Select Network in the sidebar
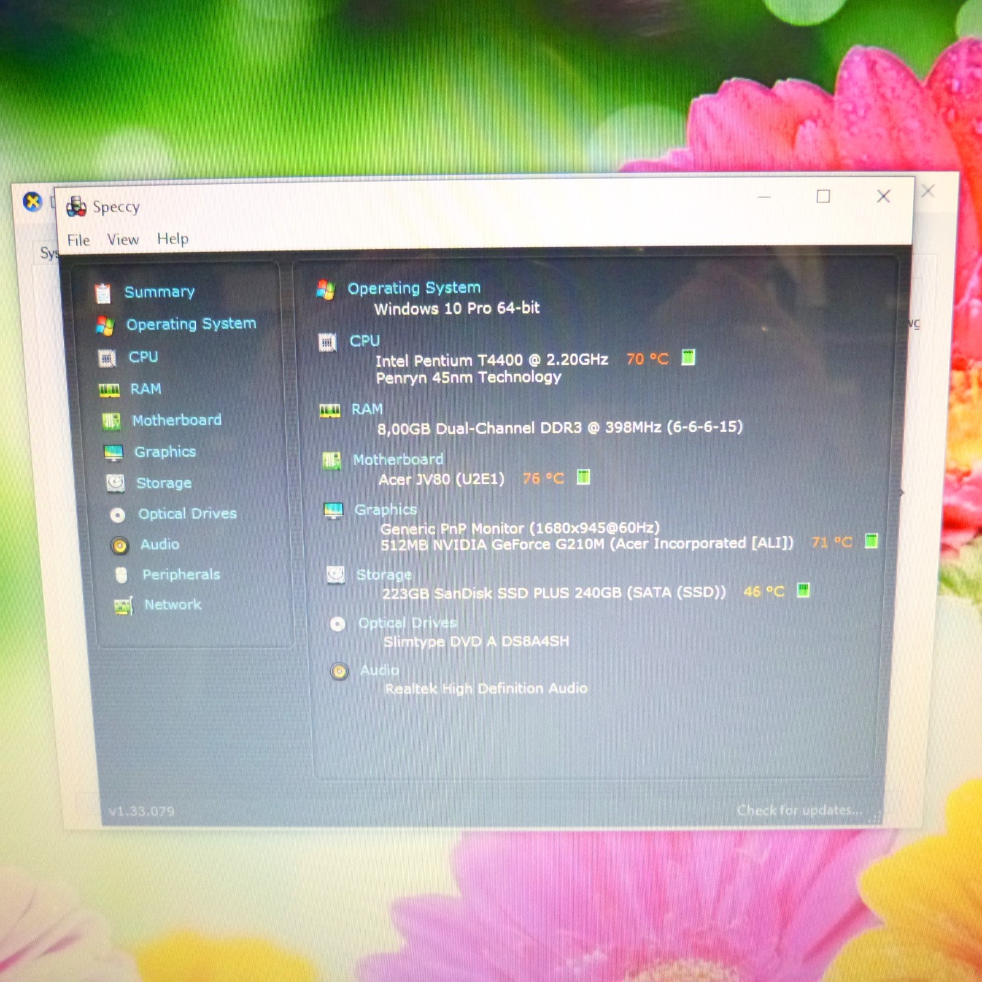The width and height of the screenshot is (982, 982). pyautogui.click(x=173, y=605)
